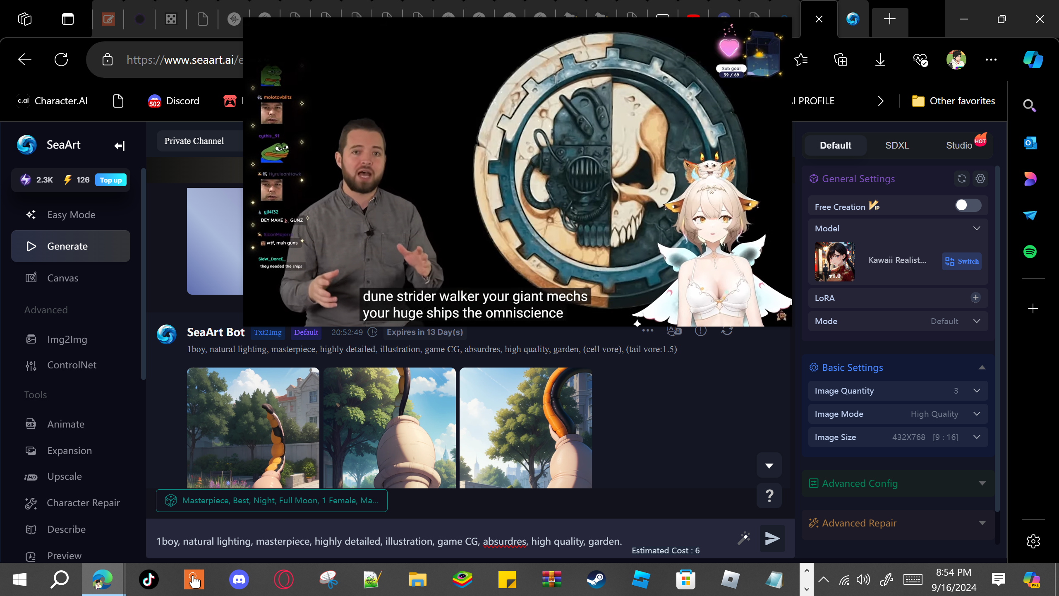Screen dimensions: 1059x596
Task: Open Spotify in the Edge sidebar
Action: click(1030, 252)
